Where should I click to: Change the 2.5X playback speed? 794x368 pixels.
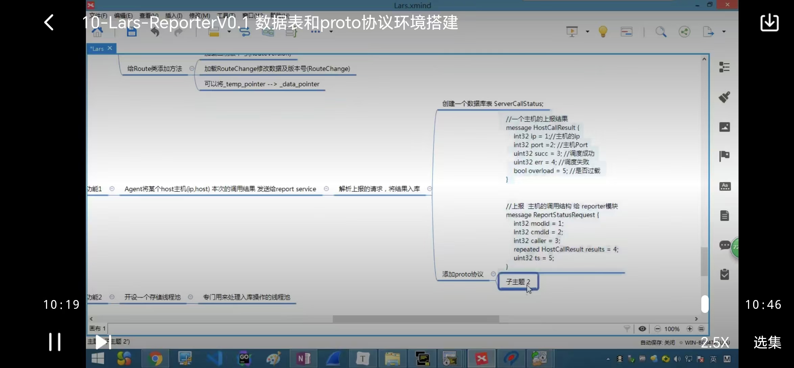click(x=715, y=343)
